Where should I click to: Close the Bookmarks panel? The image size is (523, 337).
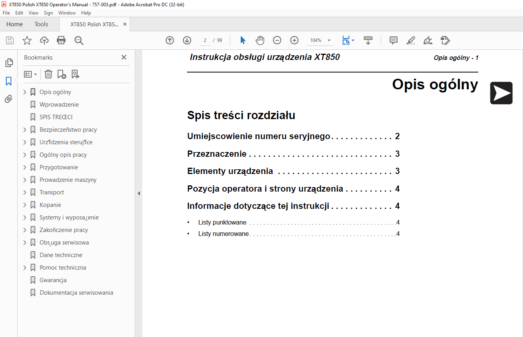pyautogui.click(x=124, y=57)
